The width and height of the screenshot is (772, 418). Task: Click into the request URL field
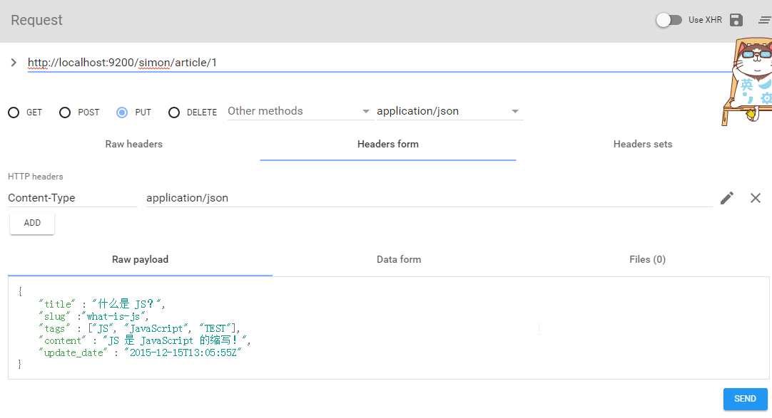(x=379, y=63)
